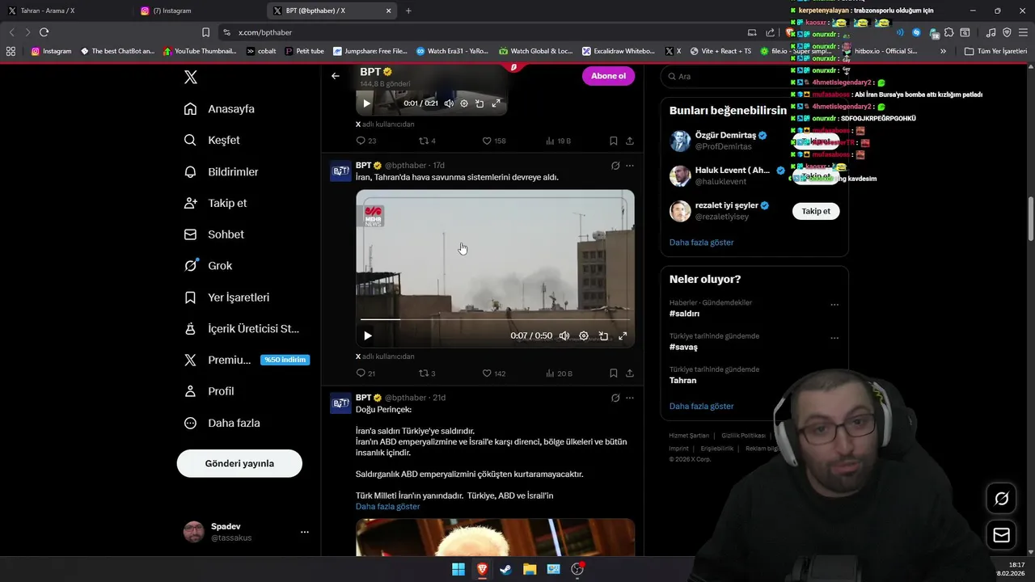Open the Grok floating button
Image resolution: width=1035 pixels, height=582 pixels.
1001,499
